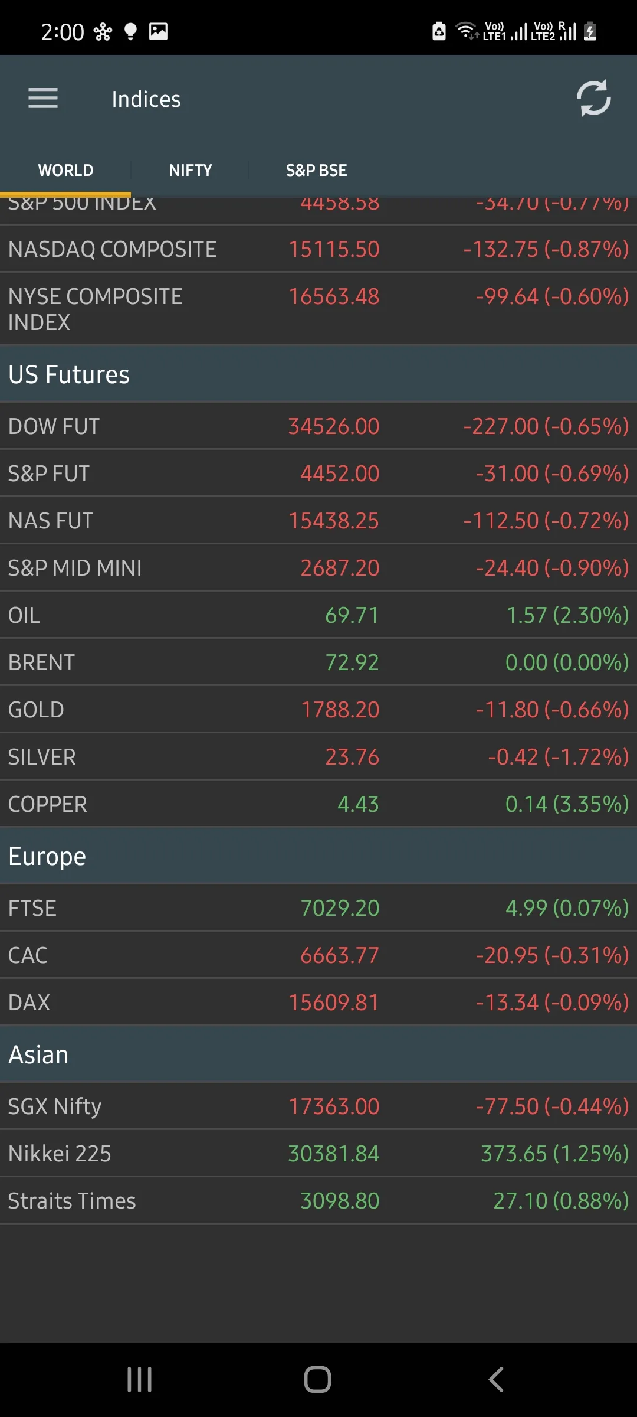Image resolution: width=637 pixels, height=1417 pixels.
Task: Open the navigation drawer menu
Action: coord(42,99)
